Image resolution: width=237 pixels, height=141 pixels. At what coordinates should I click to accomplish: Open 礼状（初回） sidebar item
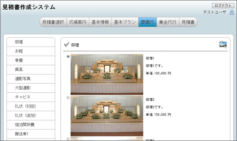pos(31,106)
